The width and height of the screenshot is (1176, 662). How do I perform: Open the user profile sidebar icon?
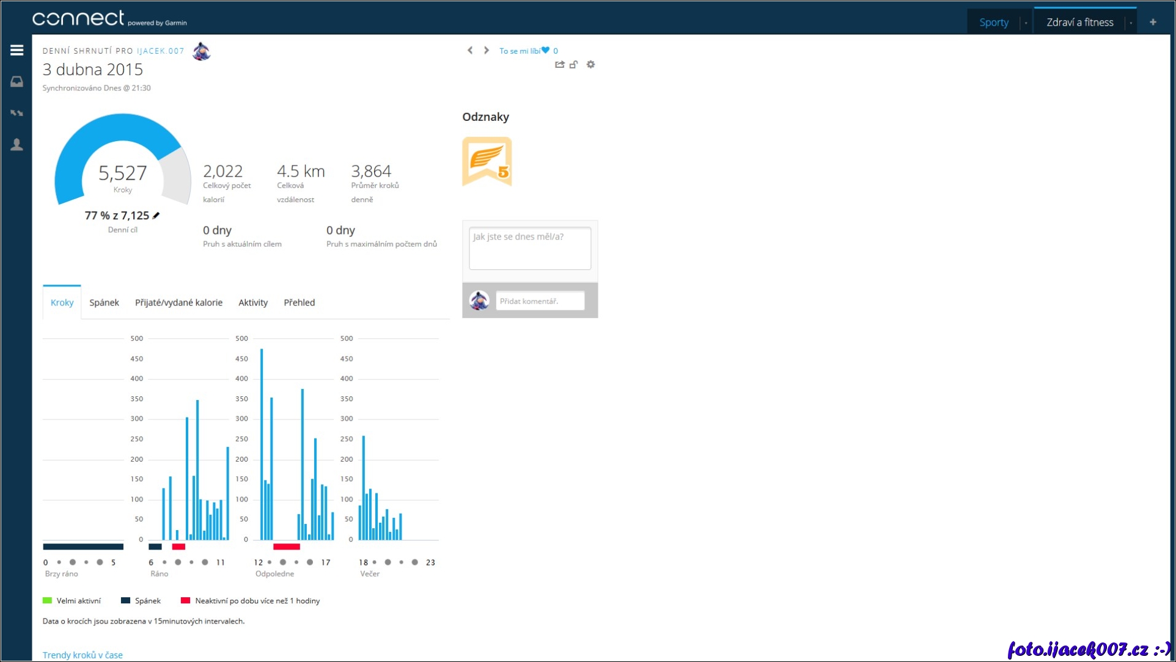17,145
